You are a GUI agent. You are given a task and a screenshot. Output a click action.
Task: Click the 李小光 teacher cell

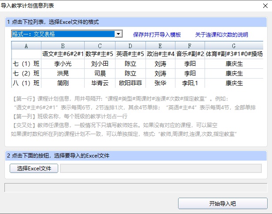(x=63, y=64)
